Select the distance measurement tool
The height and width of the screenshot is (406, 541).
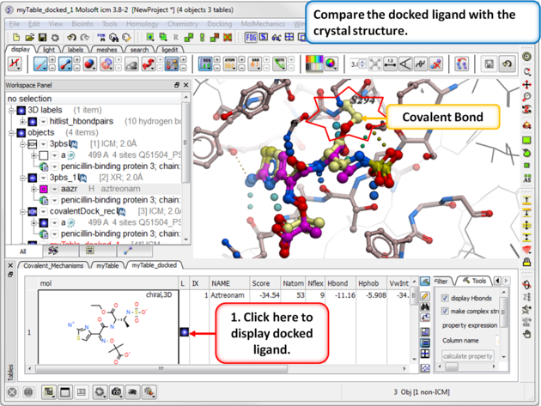[390, 64]
